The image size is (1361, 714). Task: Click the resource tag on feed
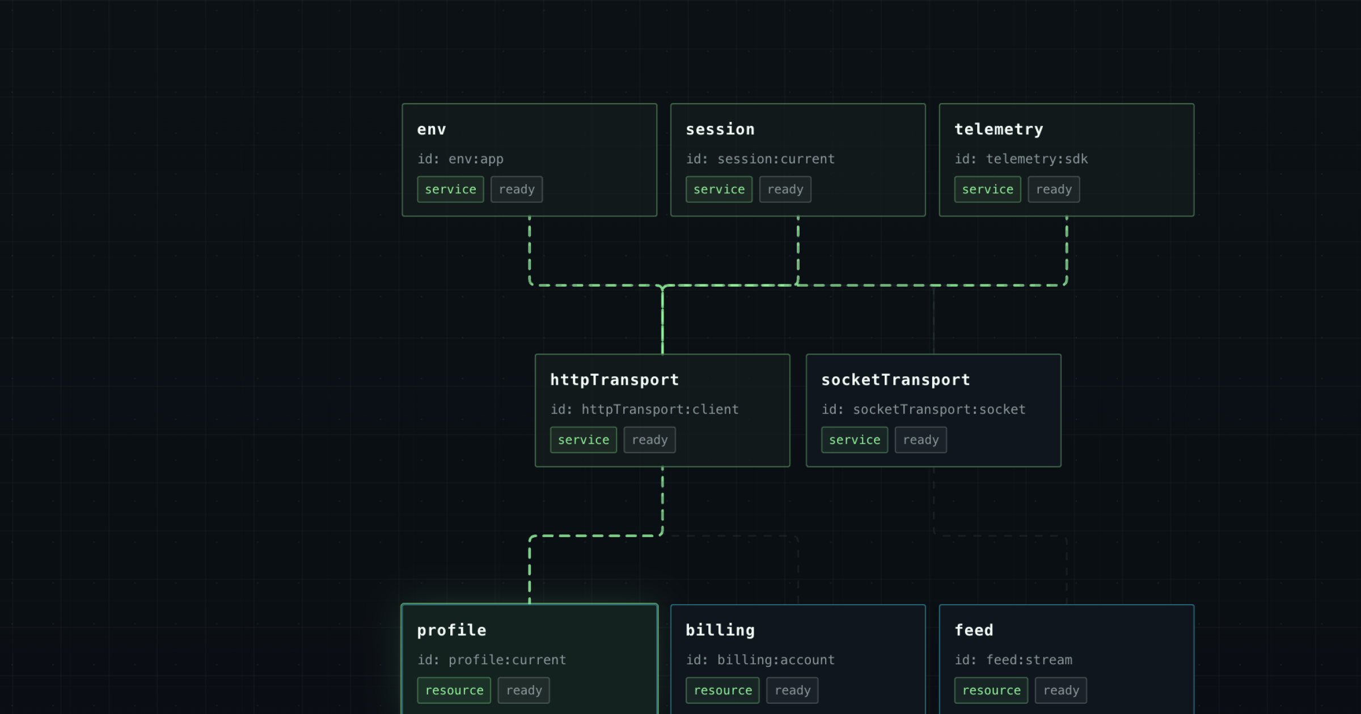tap(991, 690)
